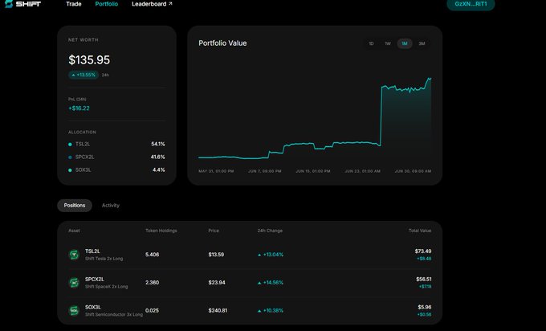Click the +14.56% change for SPCX2L
Image resolution: width=546 pixels, height=331 pixels.
(271, 283)
